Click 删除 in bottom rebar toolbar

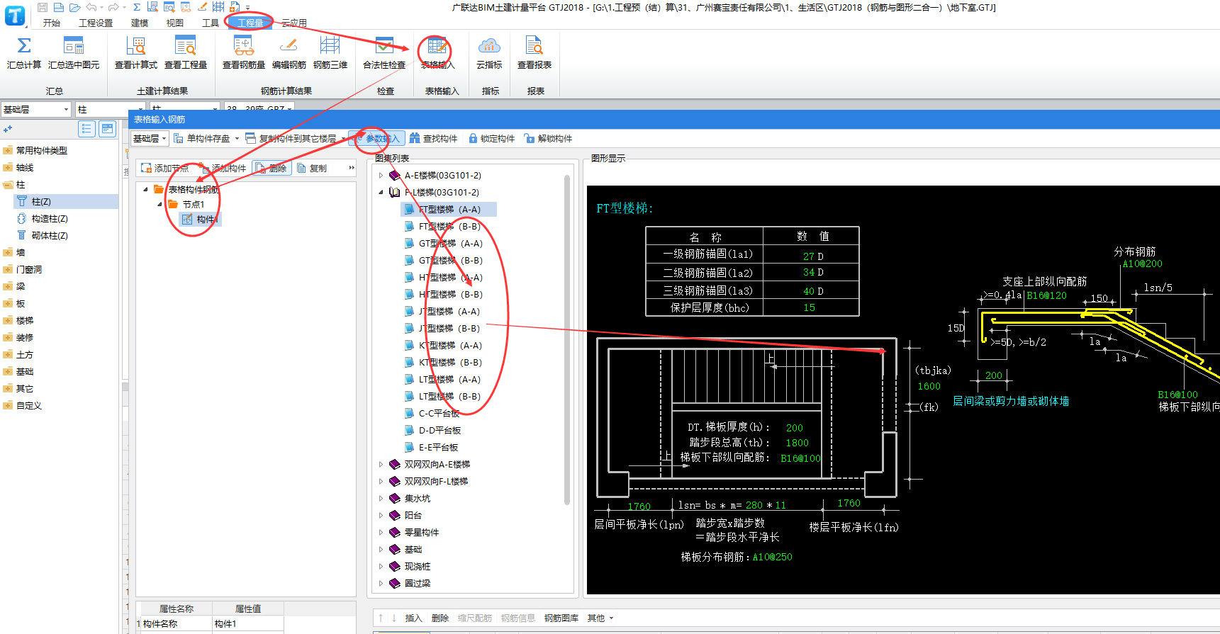(440, 618)
